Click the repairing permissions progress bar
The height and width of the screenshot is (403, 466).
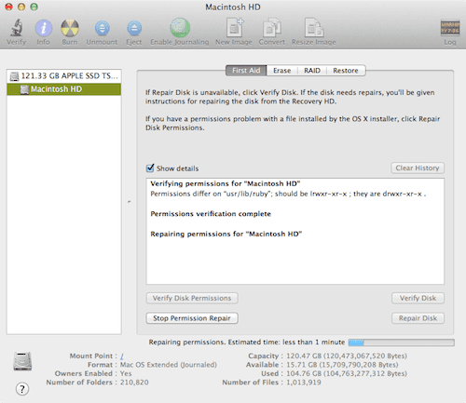(x=402, y=343)
